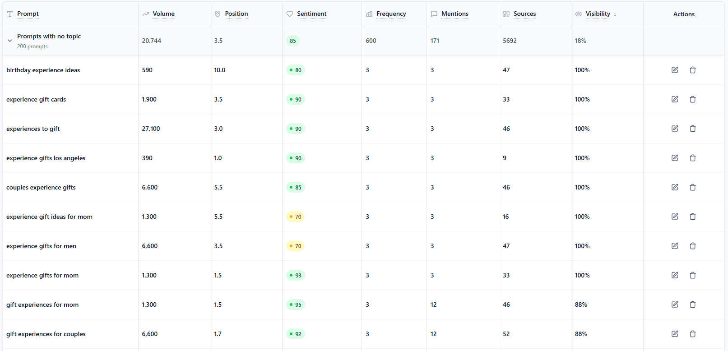Select the 'experiences to gift' prompt text

click(x=33, y=129)
